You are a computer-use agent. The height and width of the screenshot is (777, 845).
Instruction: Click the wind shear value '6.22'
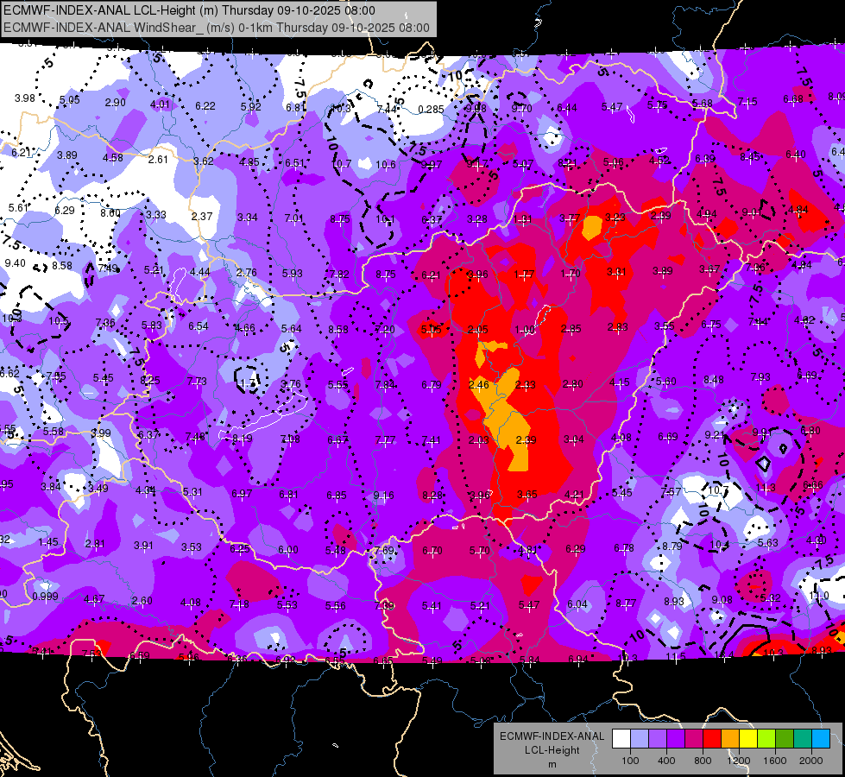coord(205,106)
